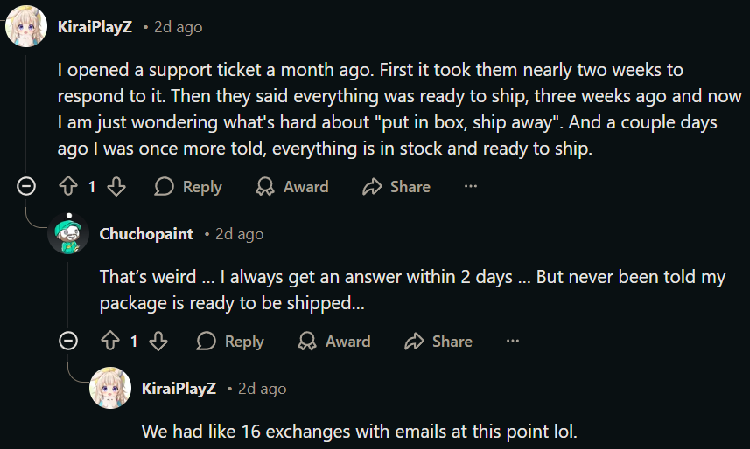This screenshot has width=750, height=449.
Task: Upvote Chuchopaint's reply comment
Action: (x=110, y=341)
